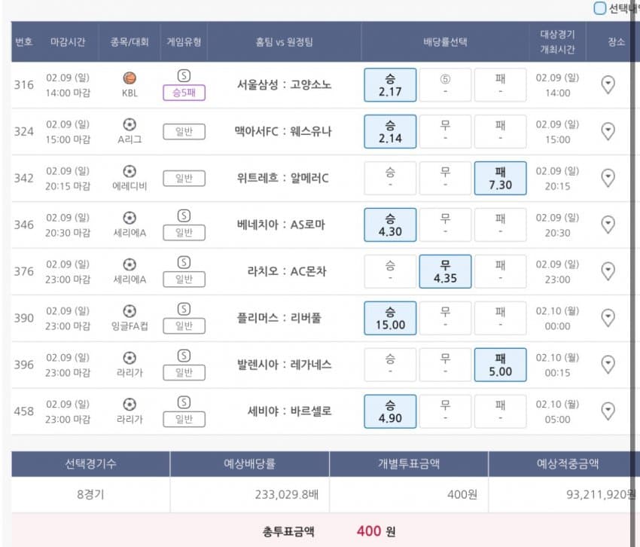This screenshot has width=640, height=547.
Task: Show venue pin for 라치오 match
Action: 608,271
